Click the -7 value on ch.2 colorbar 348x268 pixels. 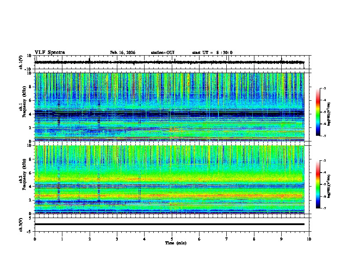pyautogui.click(x=324, y=208)
